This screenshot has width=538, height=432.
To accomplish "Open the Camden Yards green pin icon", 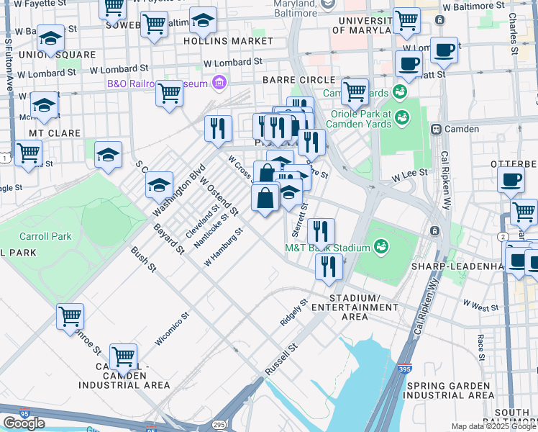I will coord(400,91).
